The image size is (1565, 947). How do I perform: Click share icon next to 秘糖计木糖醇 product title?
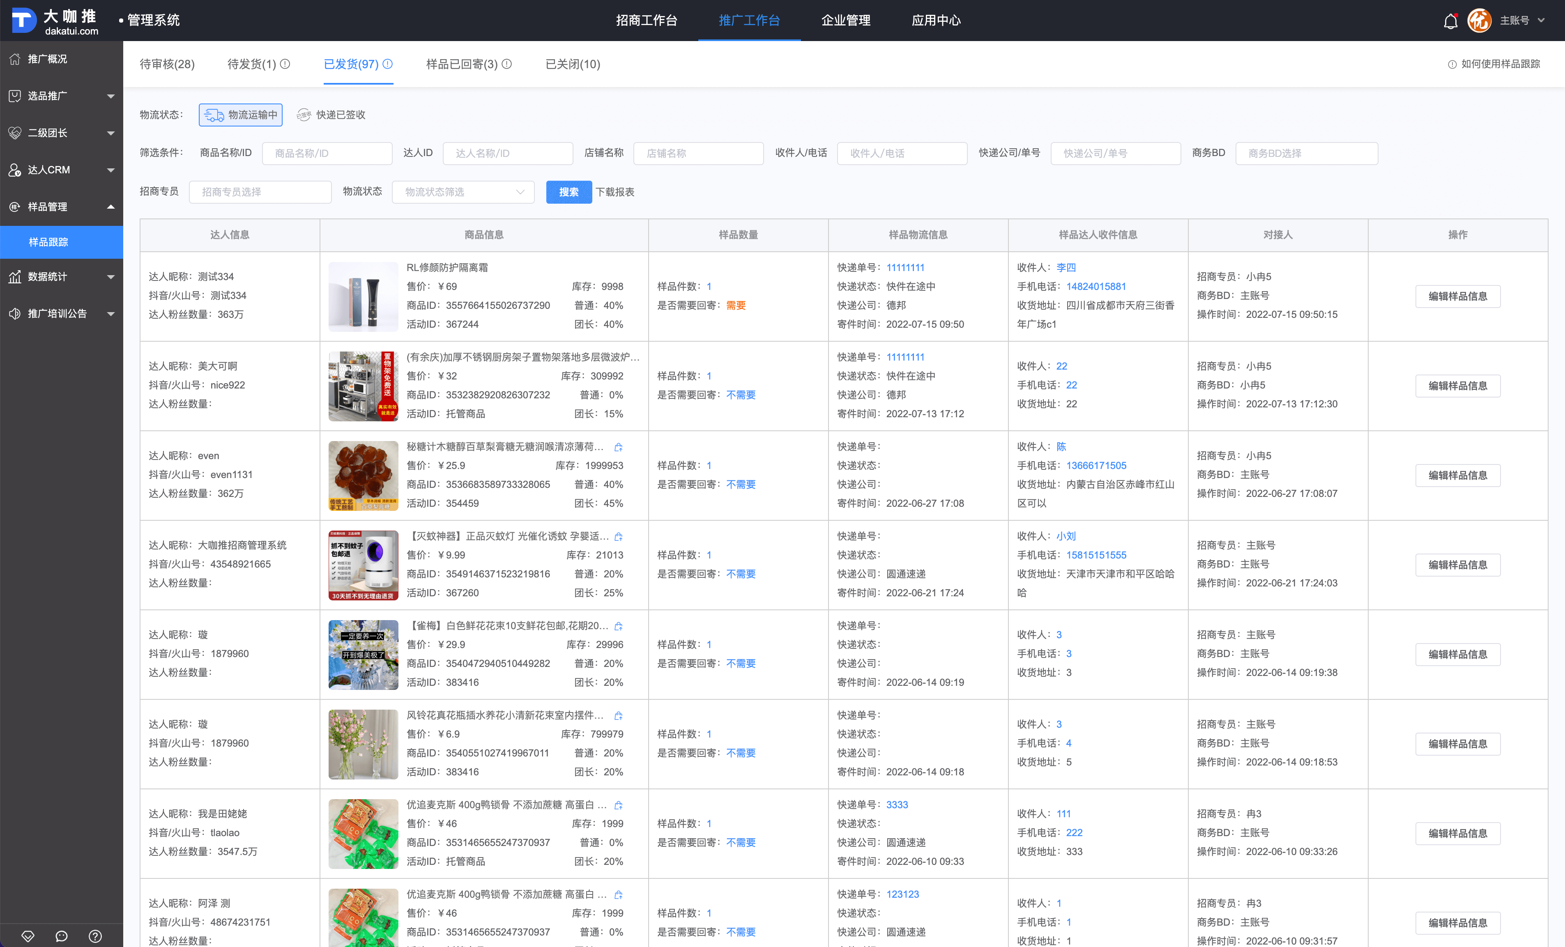click(x=618, y=447)
